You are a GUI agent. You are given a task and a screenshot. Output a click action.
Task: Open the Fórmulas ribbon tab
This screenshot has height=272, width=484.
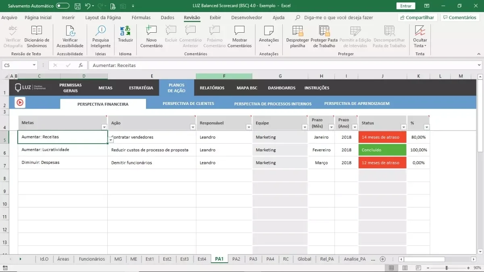tap(141, 18)
